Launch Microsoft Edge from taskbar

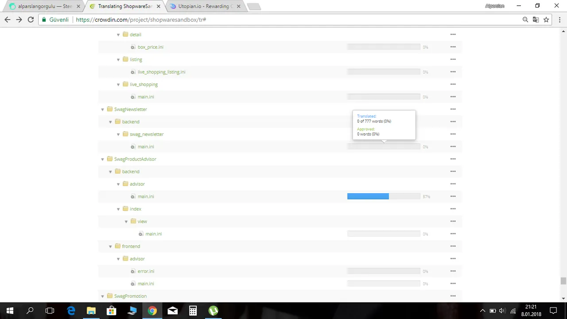pos(71,311)
